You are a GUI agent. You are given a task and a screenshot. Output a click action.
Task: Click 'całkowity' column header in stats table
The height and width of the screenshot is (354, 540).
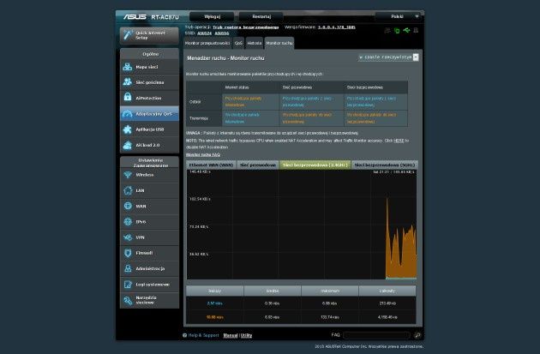(387, 291)
